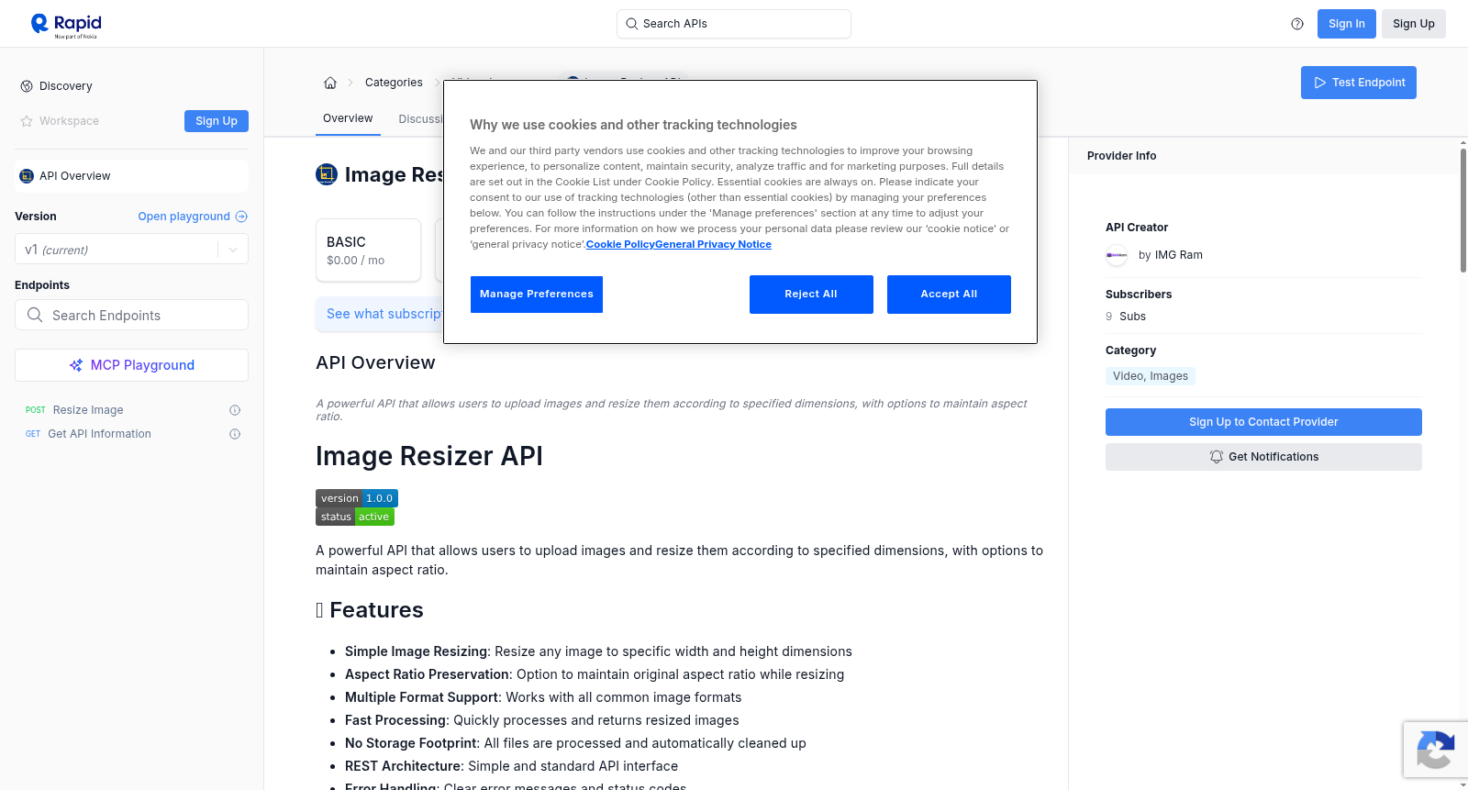Click the Discovery compass icon
This screenshot has height=790, width=1468.
pos(27,86)
